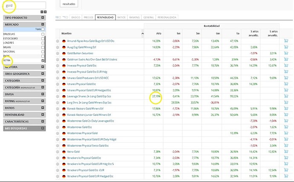Select radio button for Leverage Shares 3x Long Gold
This screenshot has width=294, height=182.
point(58,97)
